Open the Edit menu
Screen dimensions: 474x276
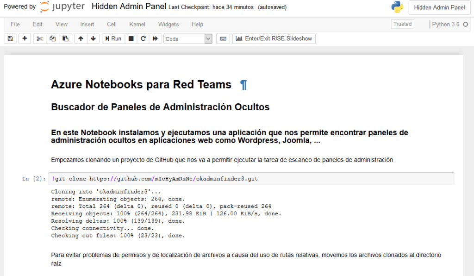(37, 24)
